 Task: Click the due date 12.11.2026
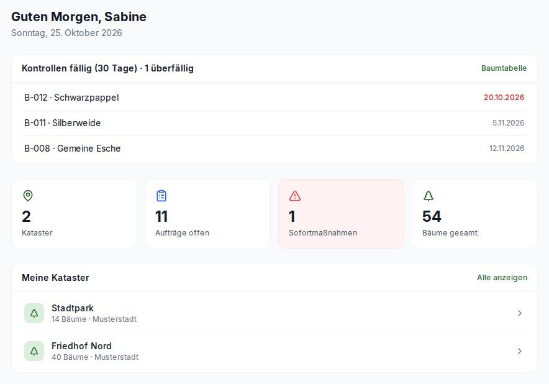point(507,149)
